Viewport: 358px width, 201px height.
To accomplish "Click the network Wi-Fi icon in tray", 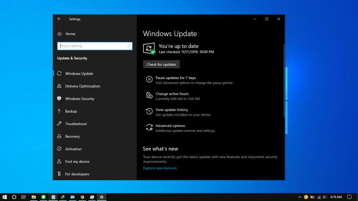I will pyautogui.click(x=319, y=197).
